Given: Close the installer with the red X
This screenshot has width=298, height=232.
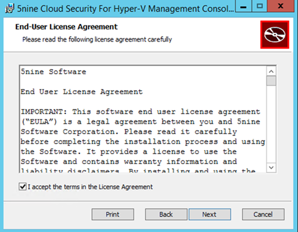Looking at the screenshot, I should coord(280,6).
